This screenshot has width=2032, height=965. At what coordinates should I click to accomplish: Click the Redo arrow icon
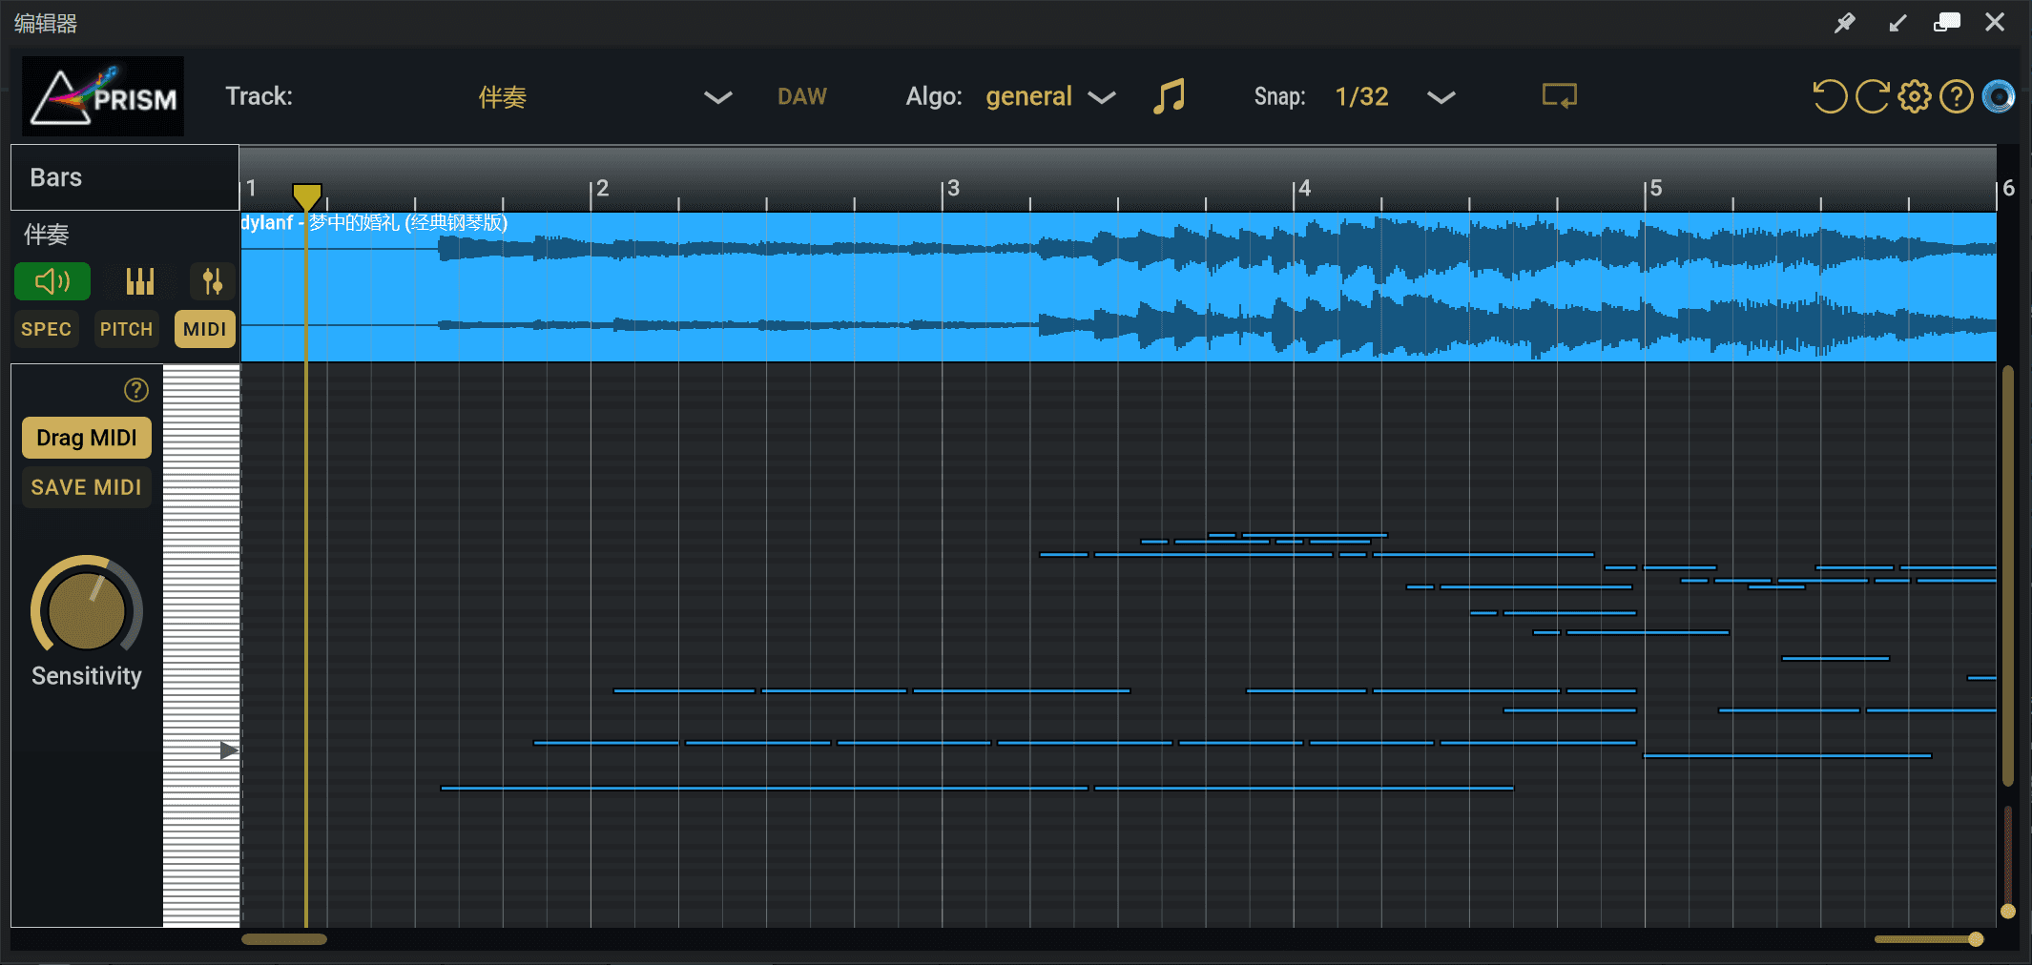[x=1872, y=96]
